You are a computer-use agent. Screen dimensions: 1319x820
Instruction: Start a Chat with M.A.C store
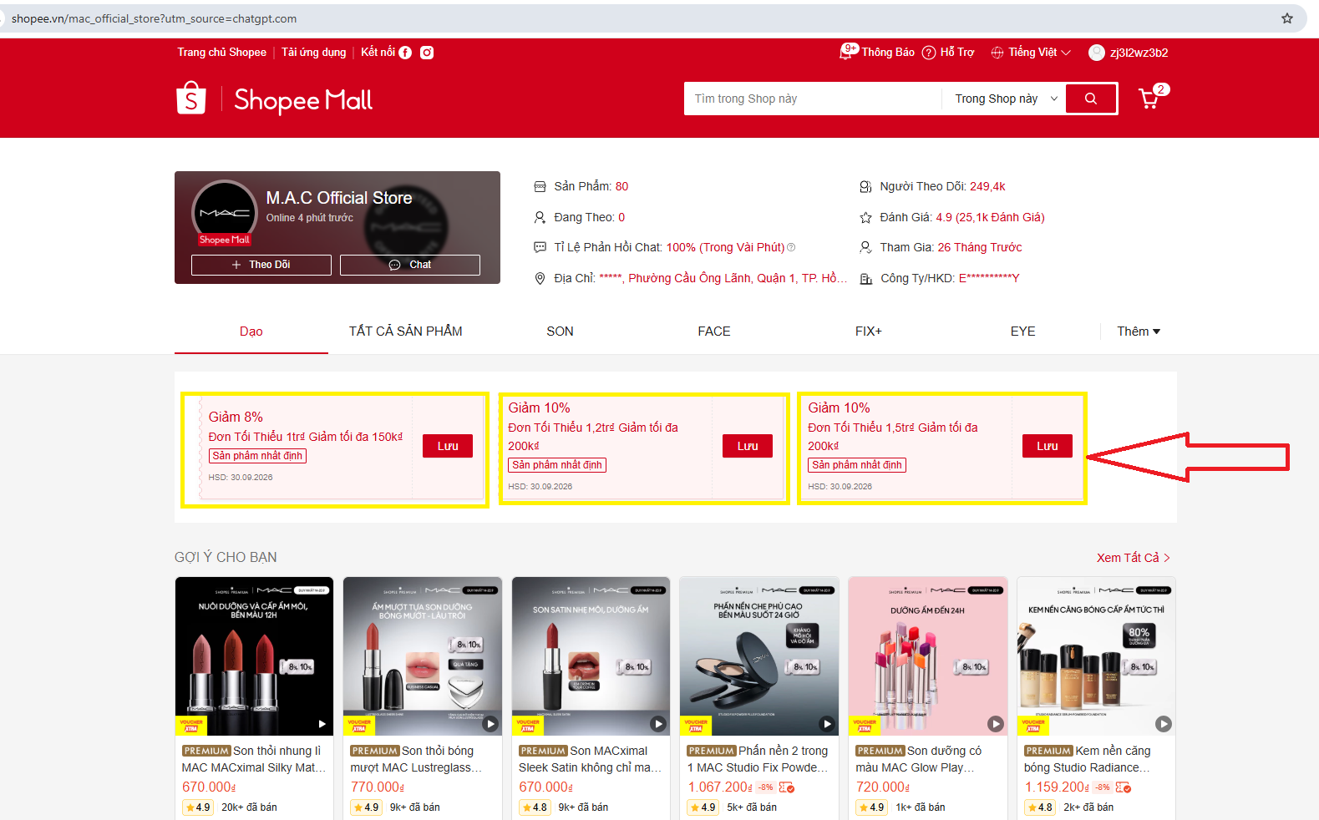point(410,265)
